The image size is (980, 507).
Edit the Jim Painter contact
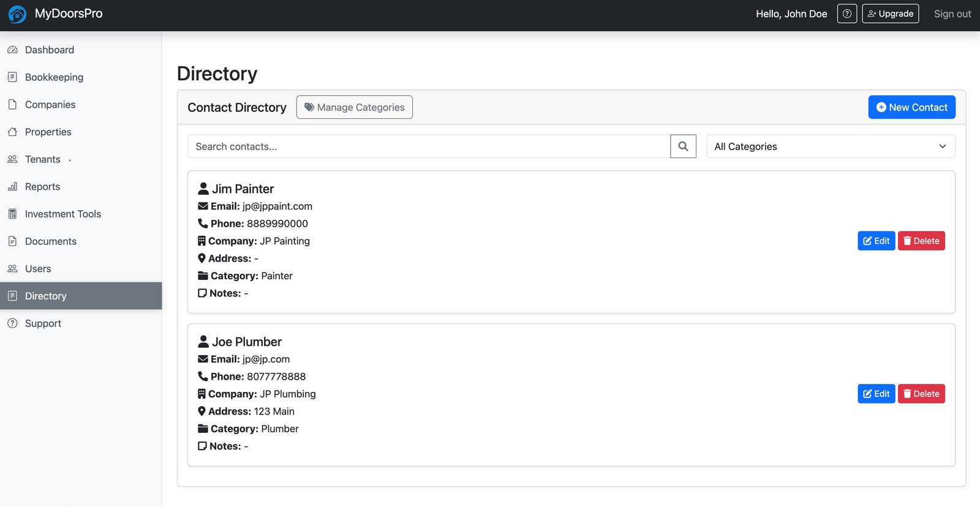876,241
